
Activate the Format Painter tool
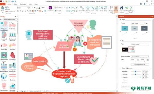point(10,12)
